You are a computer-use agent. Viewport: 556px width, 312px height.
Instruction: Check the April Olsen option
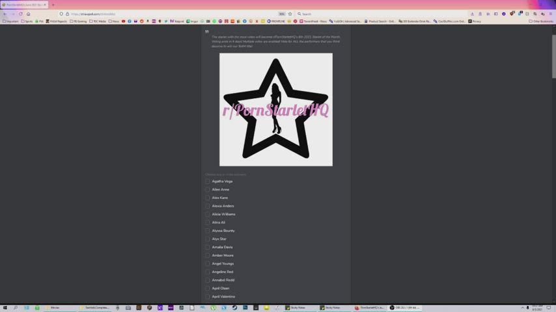click(208, 288)
